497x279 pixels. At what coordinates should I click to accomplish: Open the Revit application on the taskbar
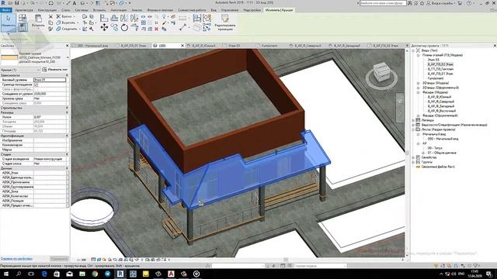(x=120, y=274)
